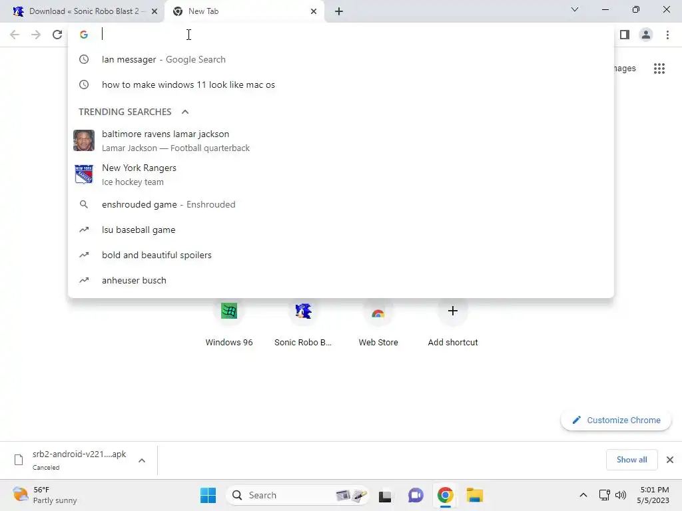Image resolution: width=682 pixels, height=511 pixels.
Task: Click the magnifier icon beside enshrouded game
Action: pyautogui.click(x=84, y=204)
